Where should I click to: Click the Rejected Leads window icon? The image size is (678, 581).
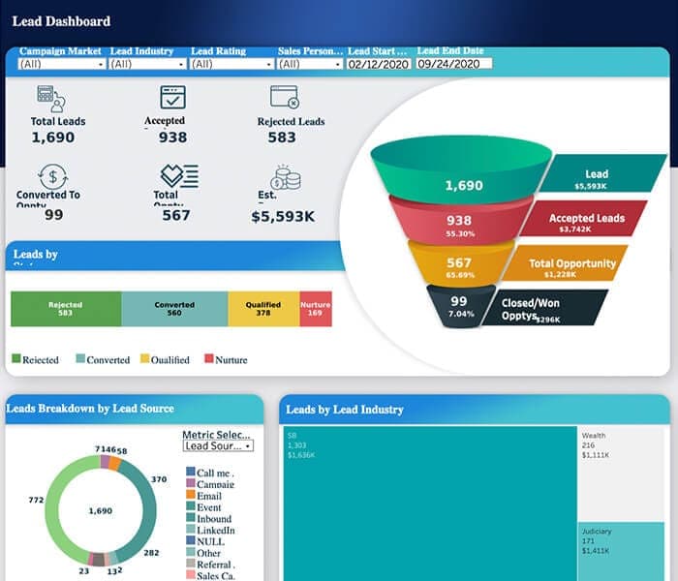point(285,97)
